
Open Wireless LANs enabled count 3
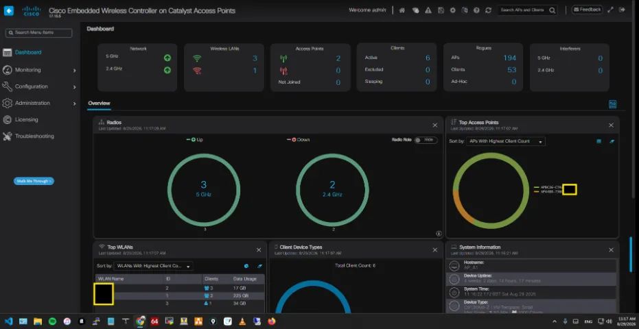(x=255, y=58)
